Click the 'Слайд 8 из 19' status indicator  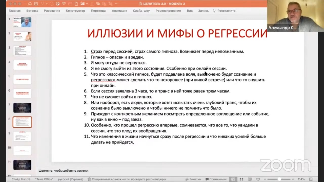point(21,179)
